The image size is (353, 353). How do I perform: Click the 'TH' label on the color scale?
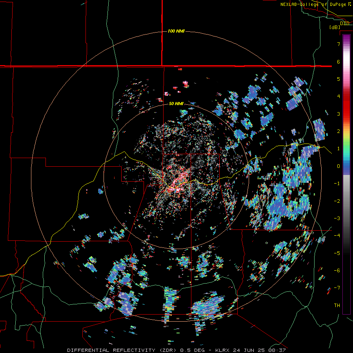337,306
